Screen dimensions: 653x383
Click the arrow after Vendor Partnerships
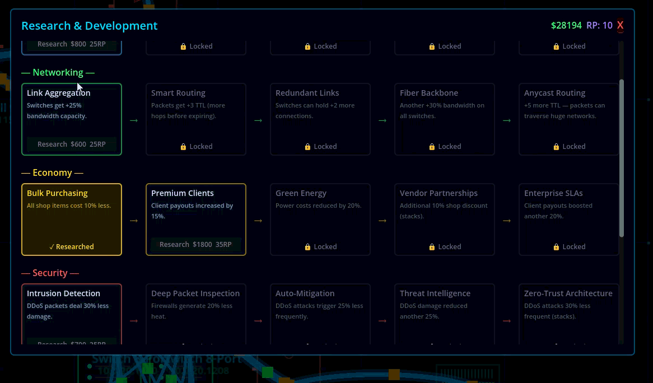(506, 221)
